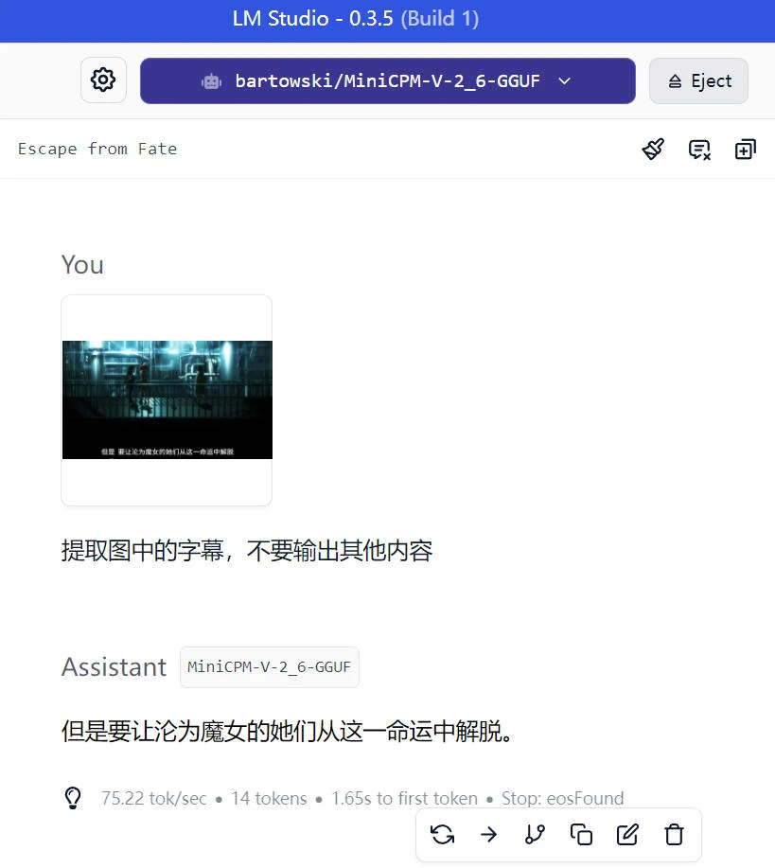
Task: Open the settings gear icon
Action: [103, 80]
